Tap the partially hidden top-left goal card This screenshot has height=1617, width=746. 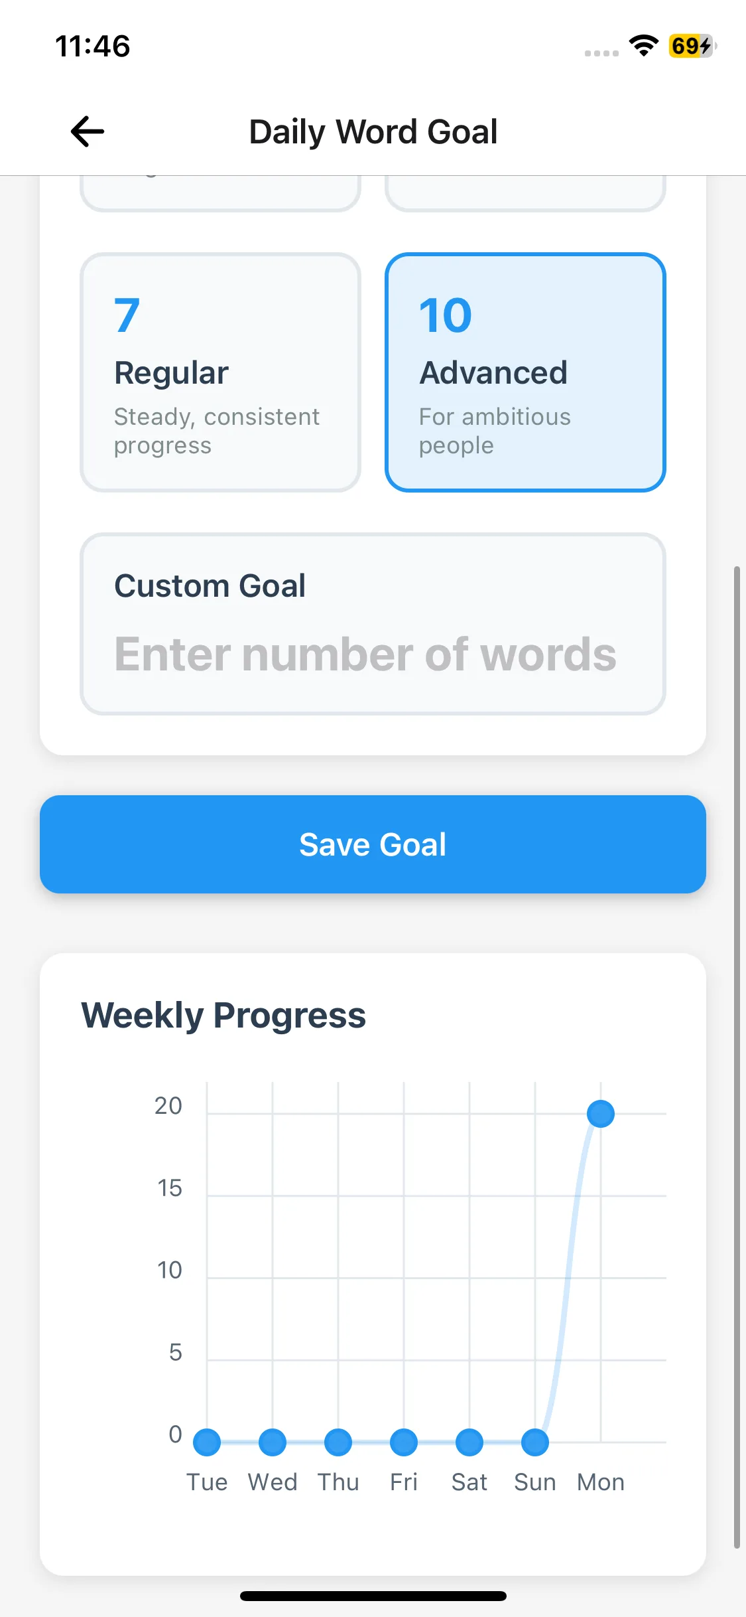[x=220, y=193]
